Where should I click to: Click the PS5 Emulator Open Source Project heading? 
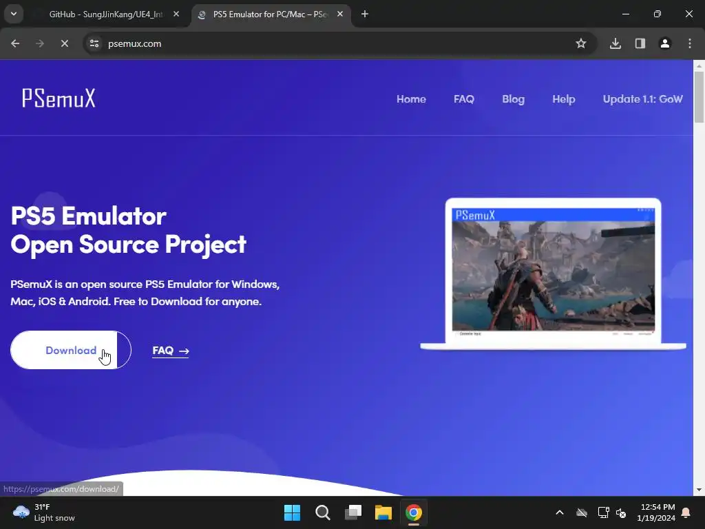click(129, 230)
